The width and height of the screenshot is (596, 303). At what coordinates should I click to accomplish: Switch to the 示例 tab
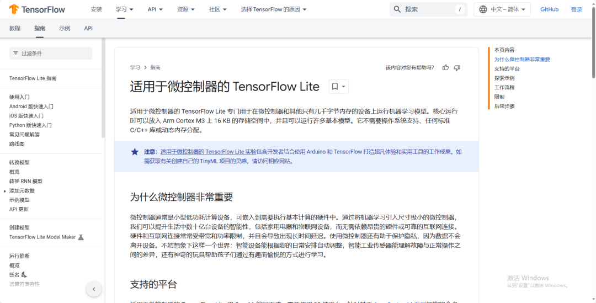[65, 28]
